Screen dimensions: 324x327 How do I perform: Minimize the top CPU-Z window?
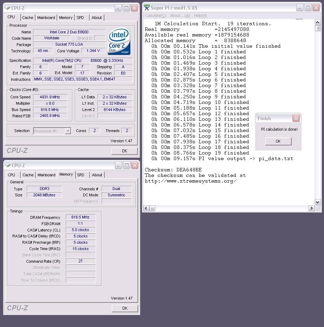118,8
